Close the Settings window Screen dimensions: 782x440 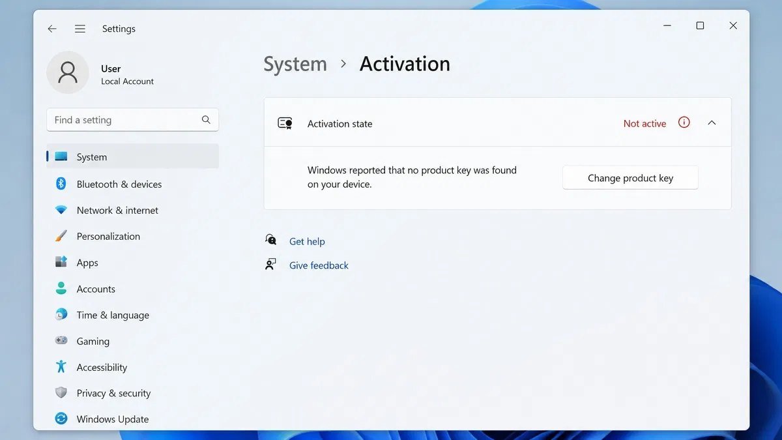point(733,25)
